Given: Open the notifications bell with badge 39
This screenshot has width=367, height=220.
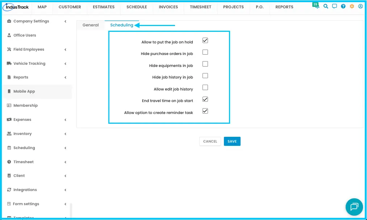Looking at the screenshot, I should pyautogui.click(x=316, y=6).
